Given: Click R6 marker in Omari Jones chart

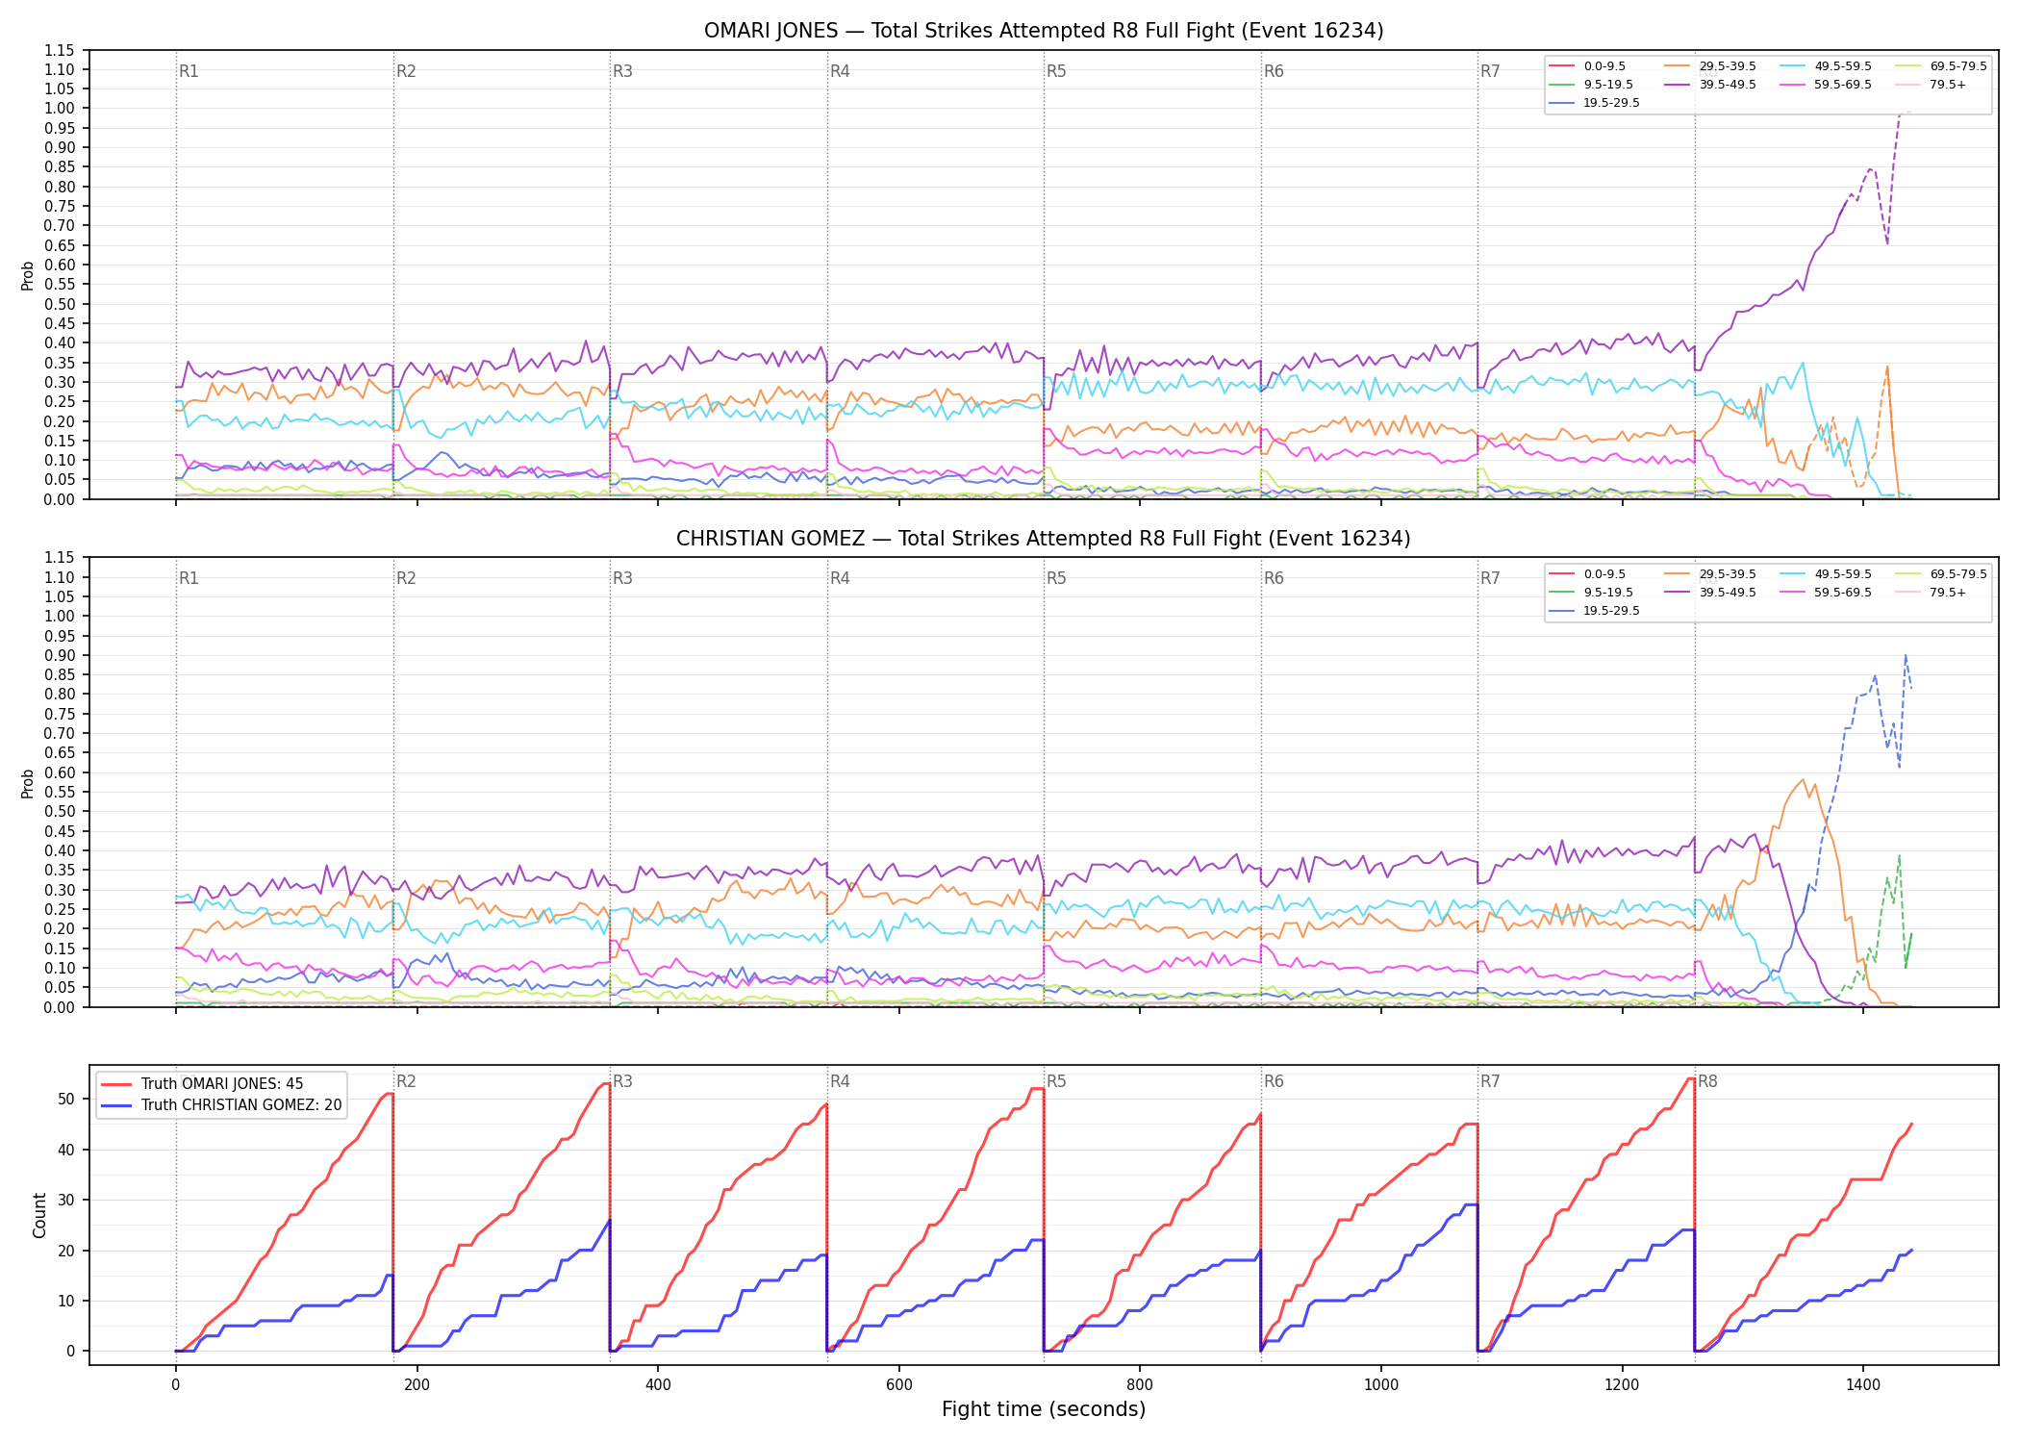Looking at the screenshot, I should point(1274,71).
